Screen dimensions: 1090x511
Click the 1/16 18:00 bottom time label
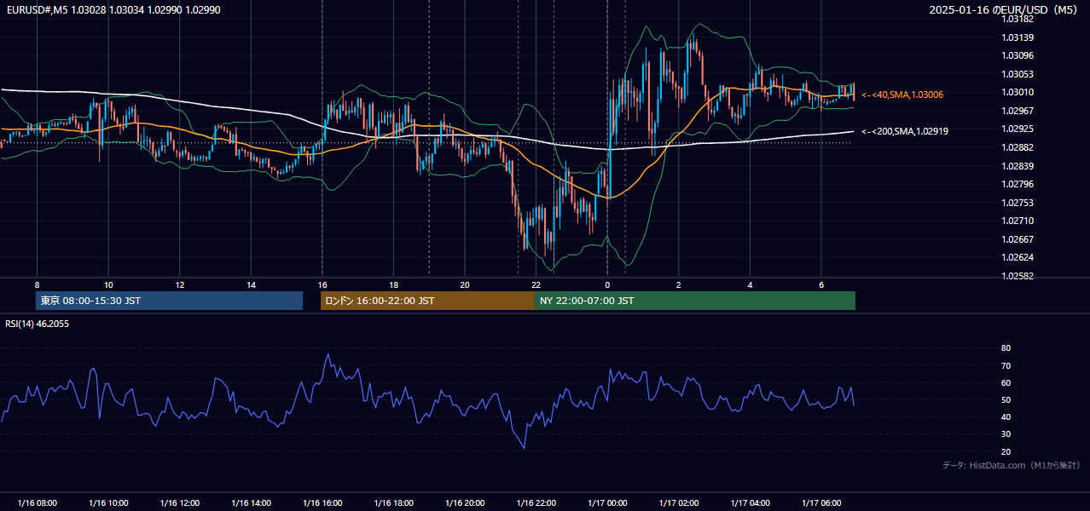[x=393, y=503]
